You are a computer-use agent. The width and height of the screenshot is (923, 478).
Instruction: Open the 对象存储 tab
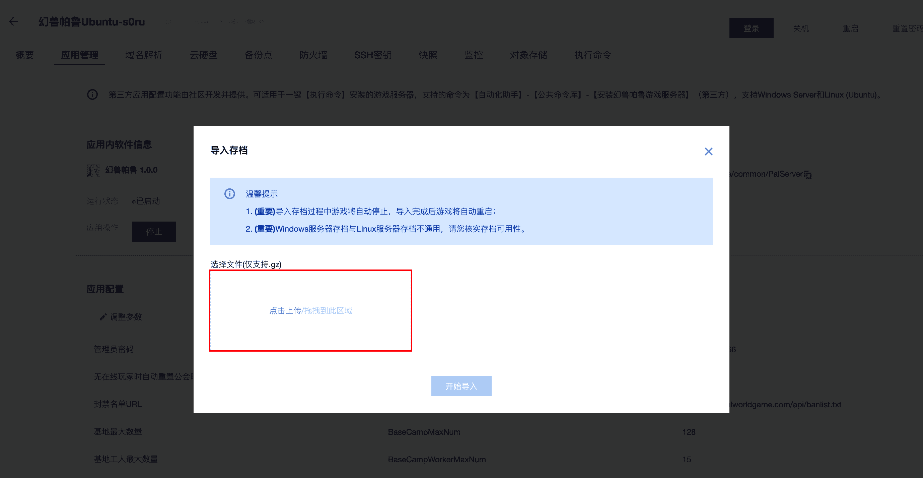click(528, 55)
